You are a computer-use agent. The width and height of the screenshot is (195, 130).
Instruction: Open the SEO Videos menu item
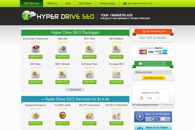click(x=85, y=3)
